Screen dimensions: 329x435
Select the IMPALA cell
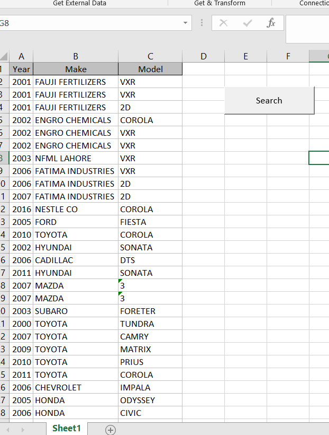pyautogui.click(x=150, y=388)
